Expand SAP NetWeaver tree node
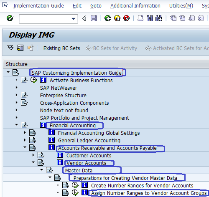209x197 pixels. tap(17, 88)
